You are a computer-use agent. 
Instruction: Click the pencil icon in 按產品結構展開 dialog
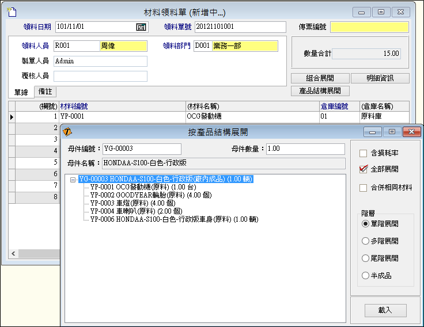click(67, 132)
